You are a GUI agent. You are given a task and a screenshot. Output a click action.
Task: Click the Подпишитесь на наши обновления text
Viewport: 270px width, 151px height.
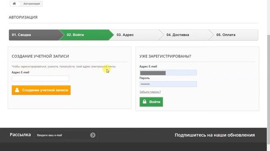click(x=215, y=135)
